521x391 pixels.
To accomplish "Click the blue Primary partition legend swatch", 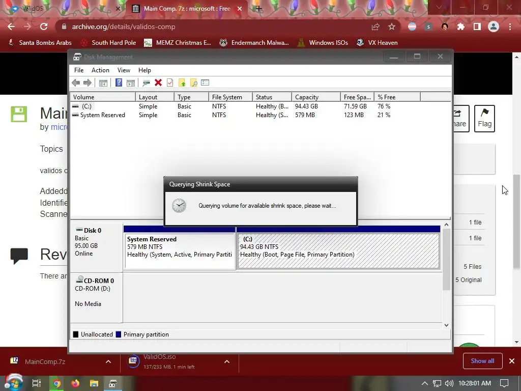I will pos(118,334).
